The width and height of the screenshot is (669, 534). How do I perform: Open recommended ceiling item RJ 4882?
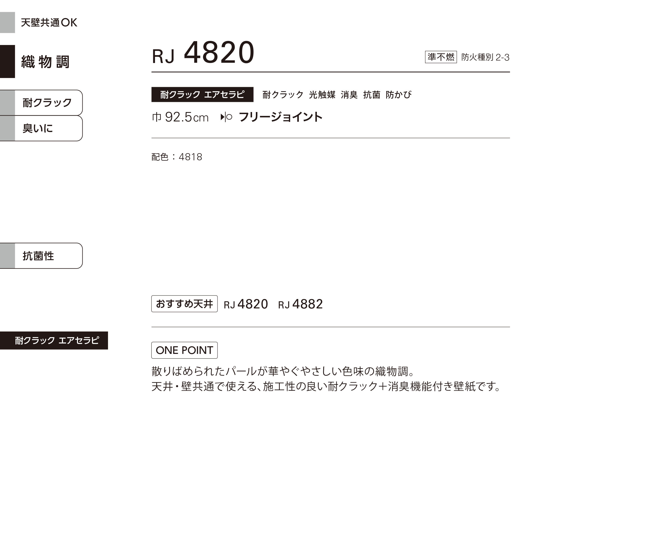(300, 304)
